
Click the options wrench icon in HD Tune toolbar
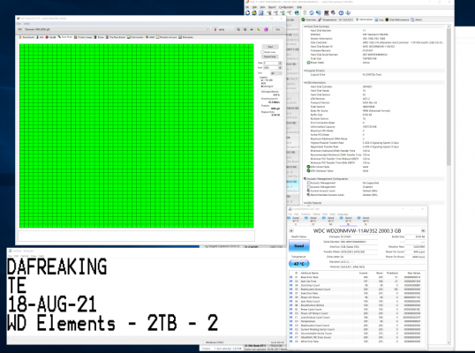[x=259, y=30]
